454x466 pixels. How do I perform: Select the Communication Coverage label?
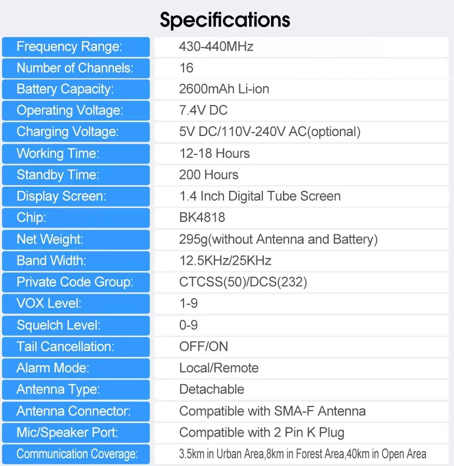tap(76, 454)
